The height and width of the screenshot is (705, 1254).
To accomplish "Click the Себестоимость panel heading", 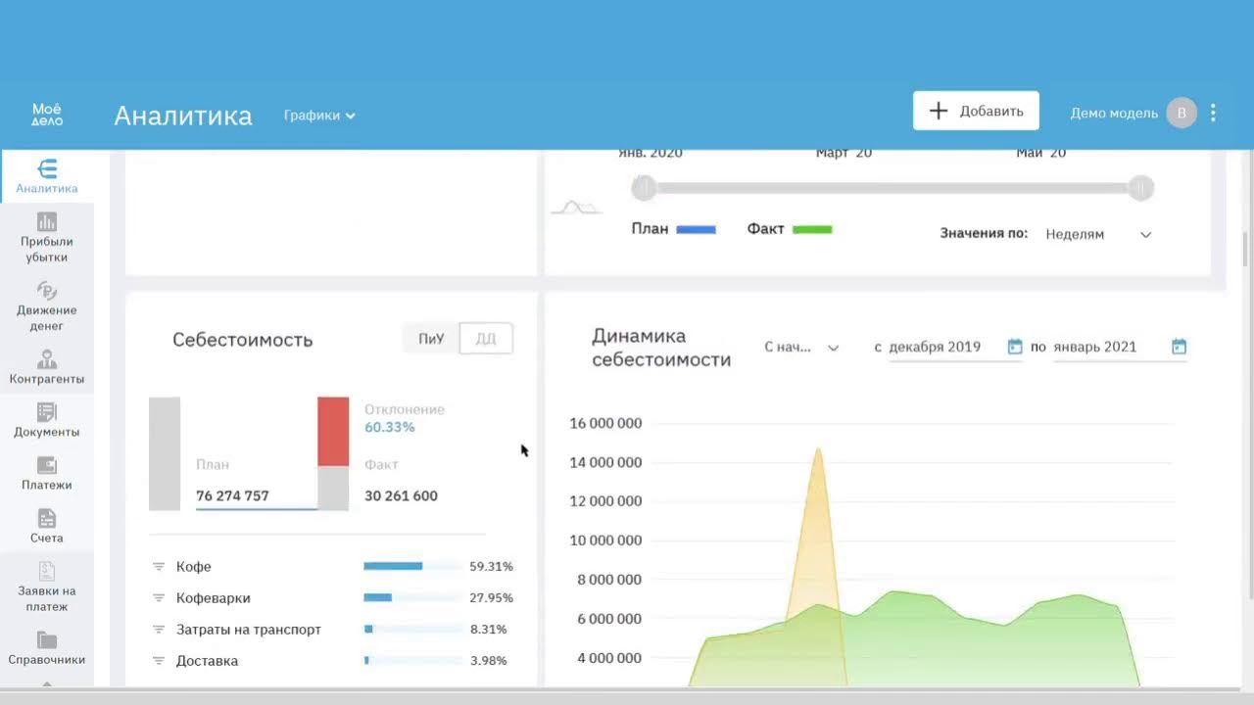I will coord(243,340).
